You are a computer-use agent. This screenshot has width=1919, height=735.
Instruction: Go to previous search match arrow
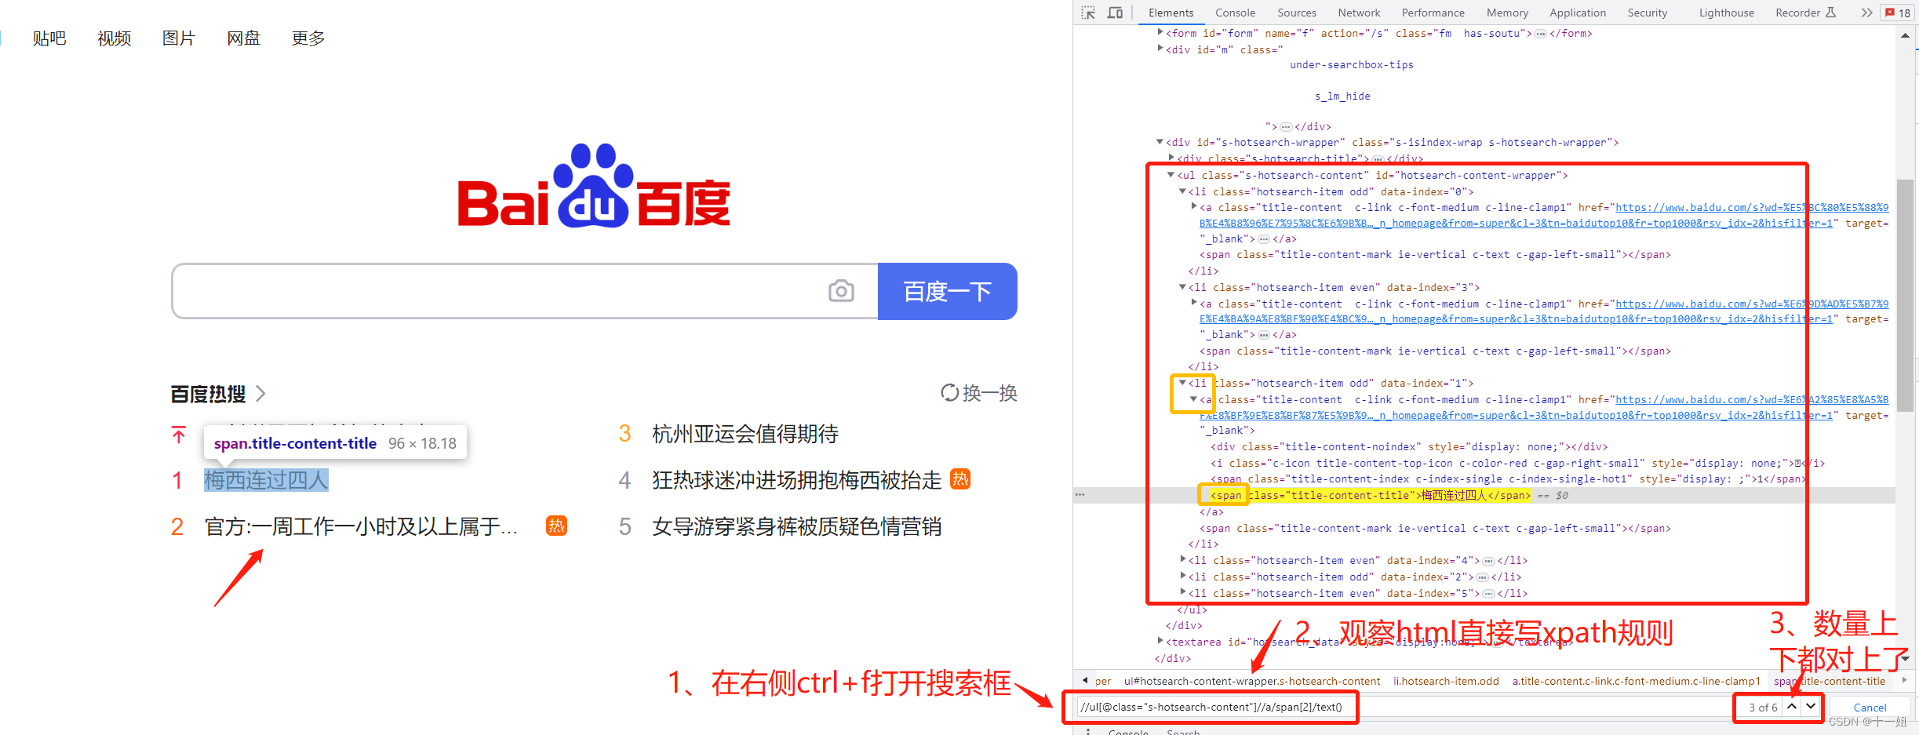[1792, 706]
